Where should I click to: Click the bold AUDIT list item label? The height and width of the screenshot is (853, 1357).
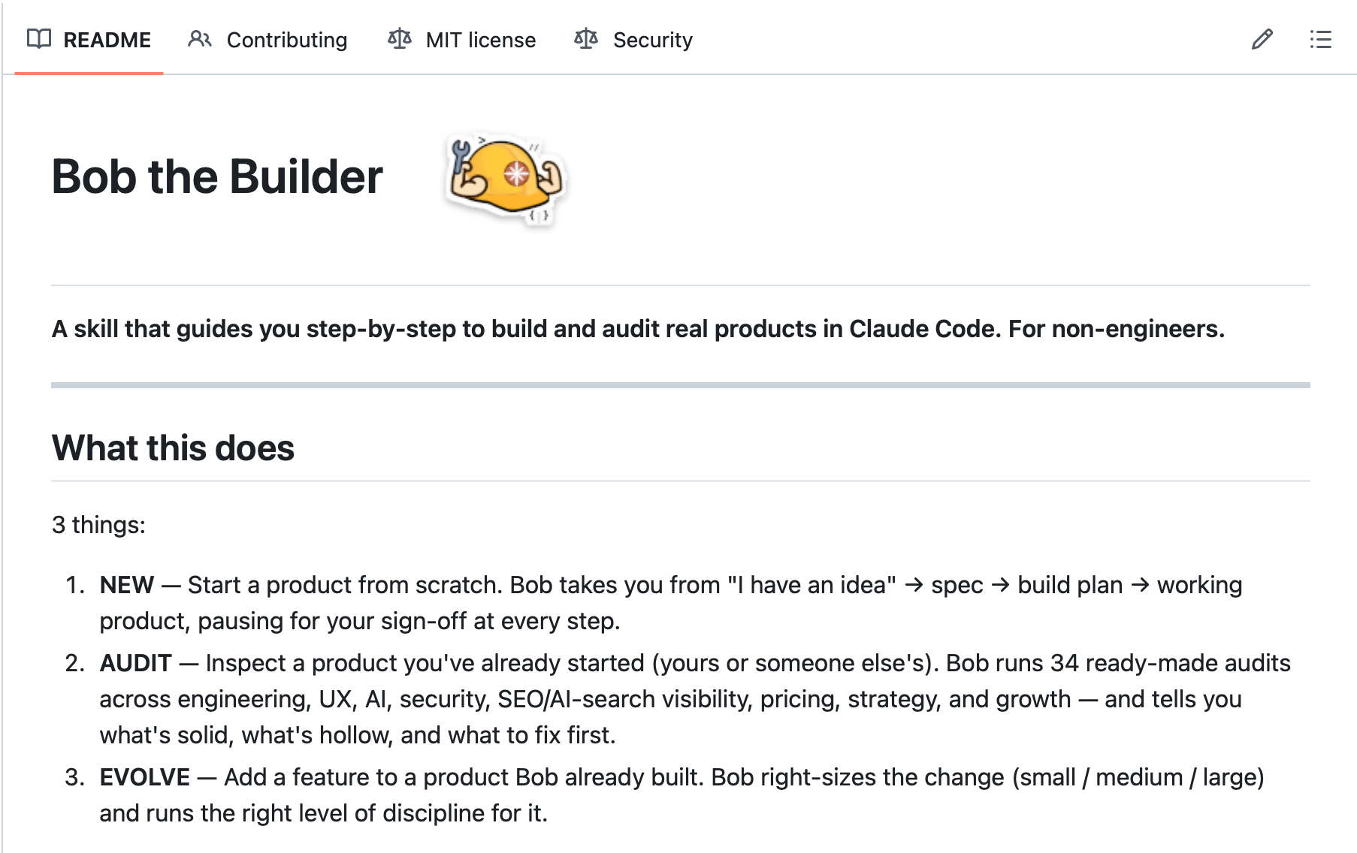(136, 663)
